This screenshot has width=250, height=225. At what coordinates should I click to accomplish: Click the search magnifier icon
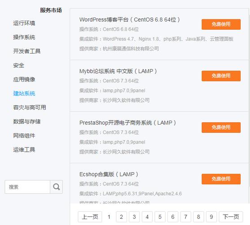pos(56,187)
